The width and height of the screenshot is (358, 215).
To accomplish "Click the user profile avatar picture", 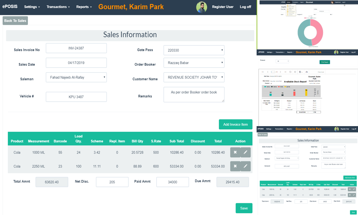I will [201, 7].
